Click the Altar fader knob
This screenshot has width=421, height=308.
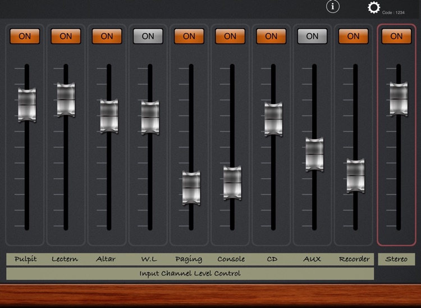(x=109, y=116)
